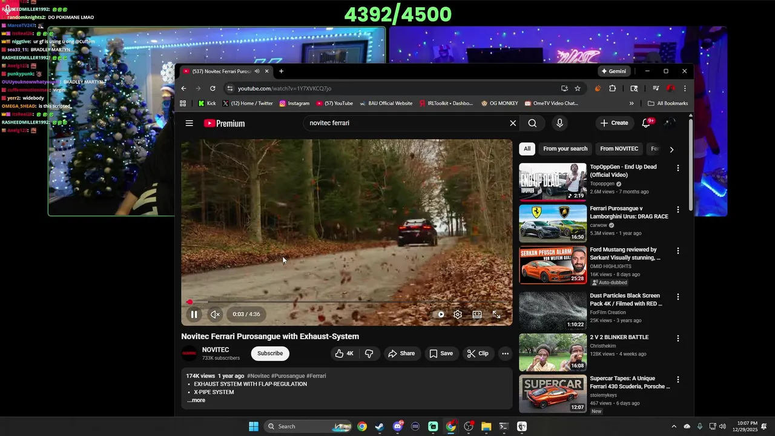Open a new Chrome tab
Screen dimensions: 775x436
281,71
